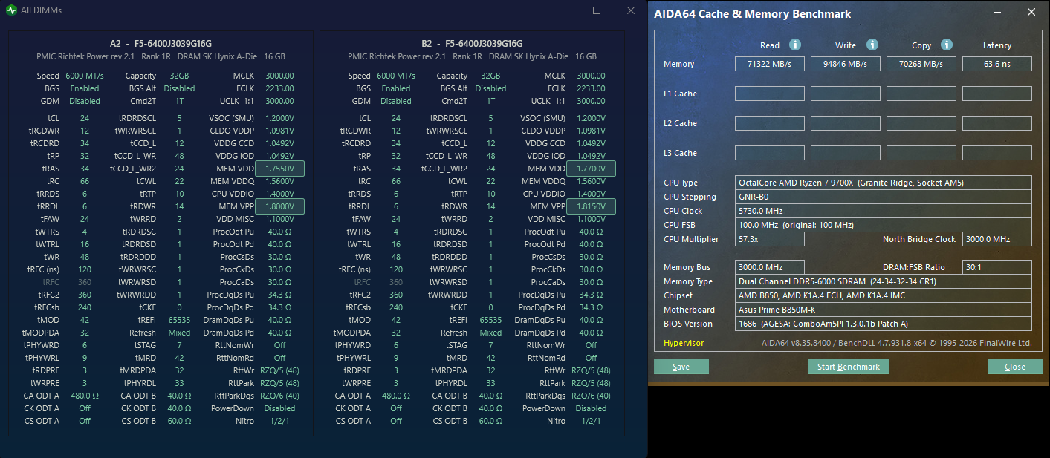Click the BIOS Version 1686 field
This screenshot has width=1050, height=458.
tap(884, 324)
